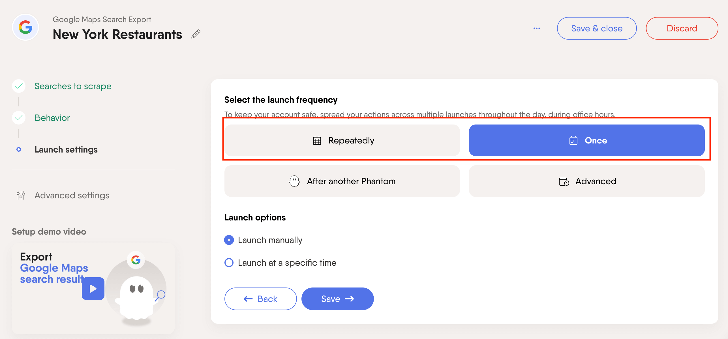This screenshot has width=728, height=339.
Task: Open the three-dot overflow menu
Action: 536,28
